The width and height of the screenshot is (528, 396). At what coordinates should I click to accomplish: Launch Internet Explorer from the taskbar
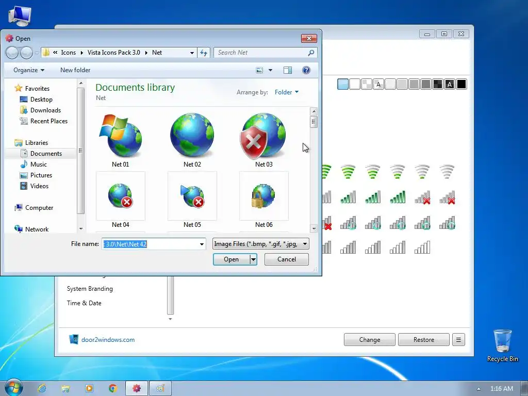point(42,389)
